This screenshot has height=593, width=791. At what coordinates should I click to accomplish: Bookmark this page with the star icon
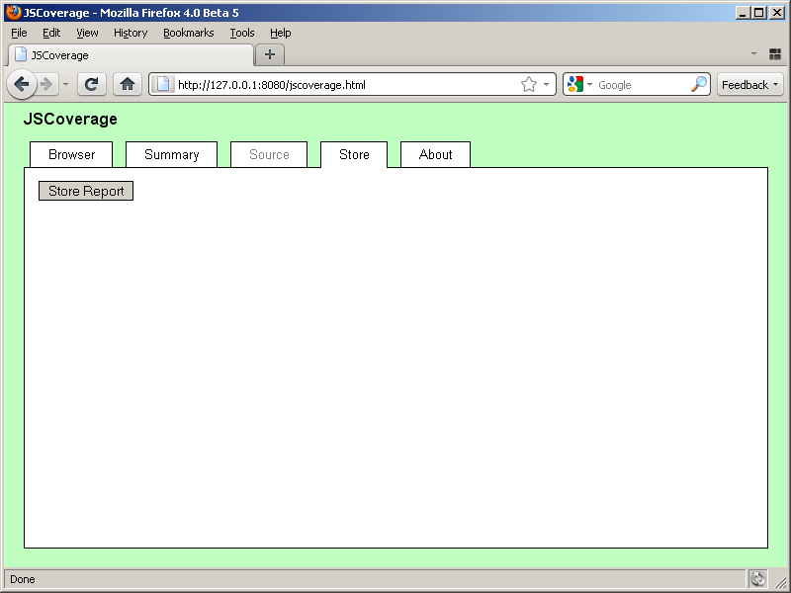(529, 84)
